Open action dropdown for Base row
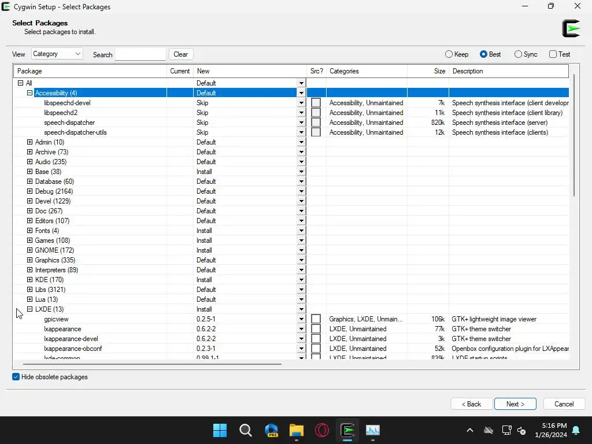 click(x=301, y=172)
